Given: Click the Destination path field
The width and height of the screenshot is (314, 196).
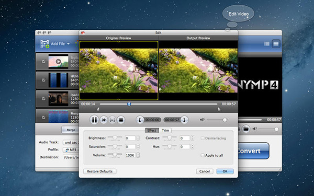Looking at the screenshot, I should coord(71,157).
